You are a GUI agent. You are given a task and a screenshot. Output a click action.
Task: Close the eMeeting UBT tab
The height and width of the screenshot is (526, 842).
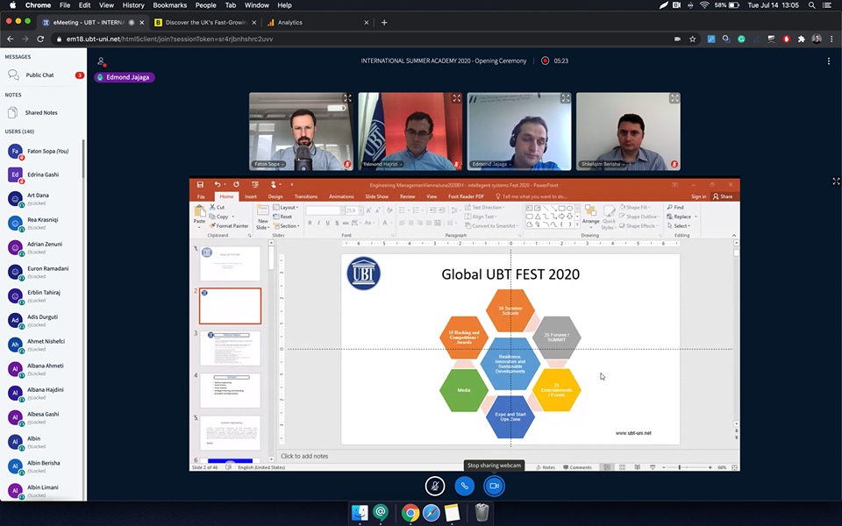click(x=142, y=23)
